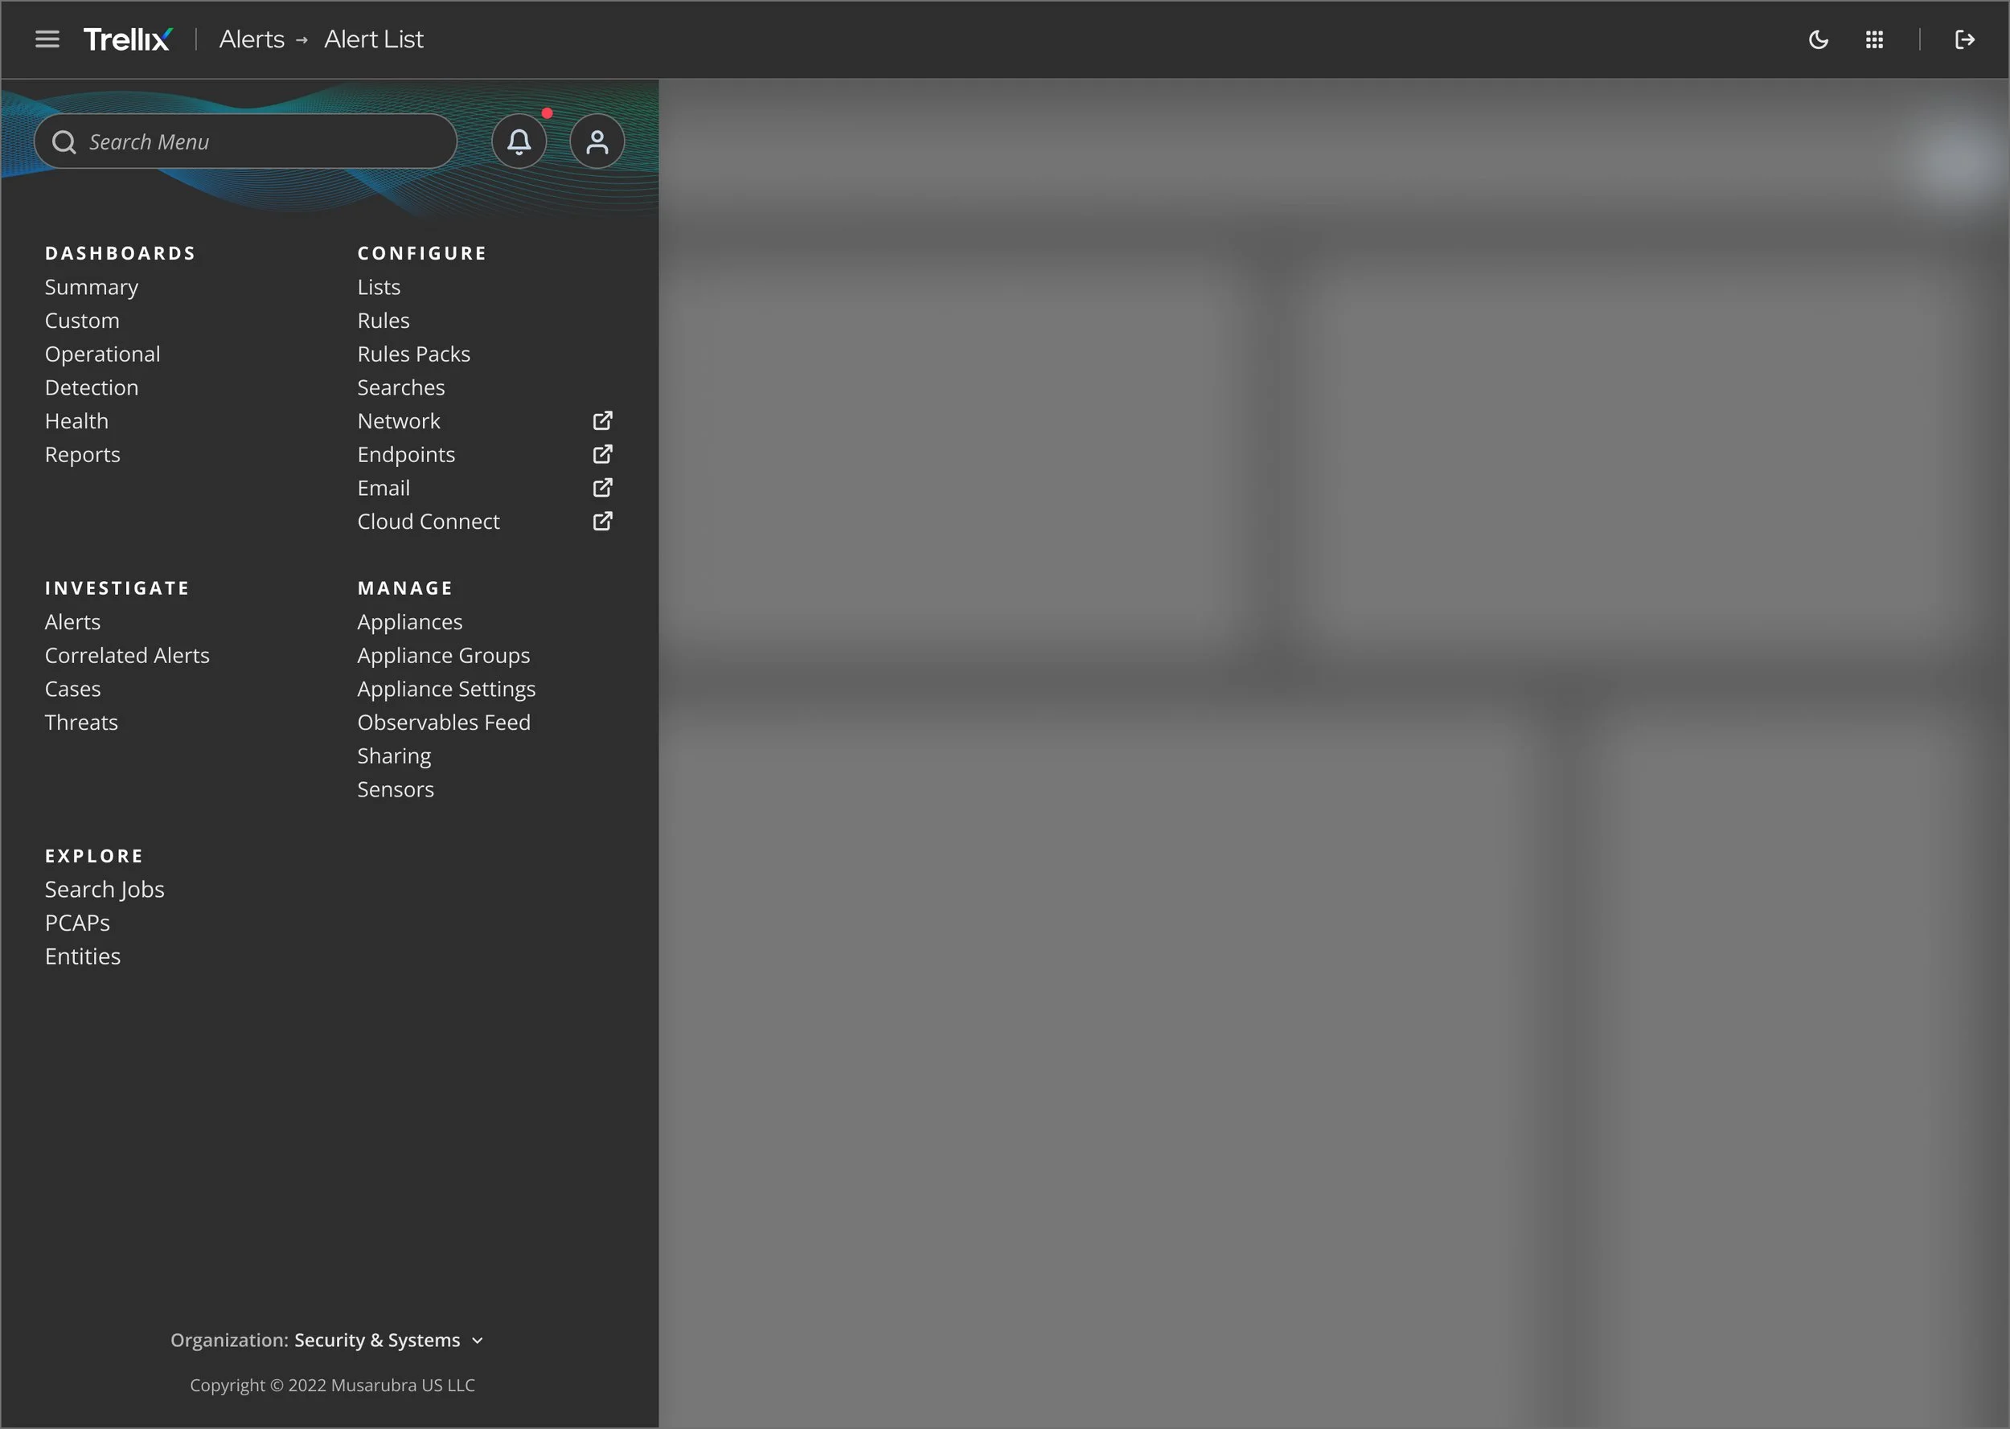Go to Rules Packs
This screenshot has width=2010, height=1429.
pos(413,354)
